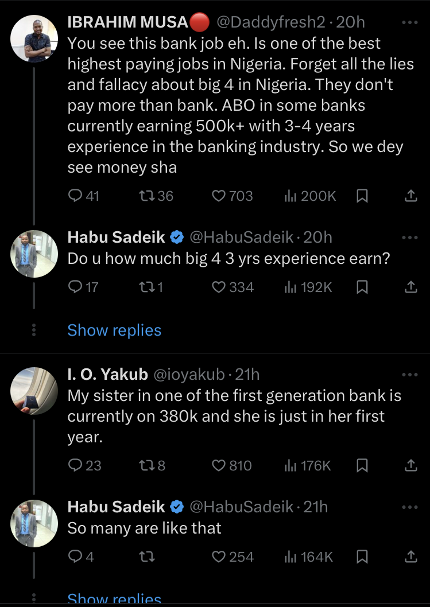The height and width of the screenshot is (607, 430).
Task: Bookmark I. O. Yakub's tweet
Action: pyautogui.click(x=362, y=465)
